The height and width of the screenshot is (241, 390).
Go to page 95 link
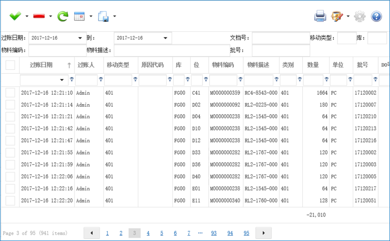247,233
